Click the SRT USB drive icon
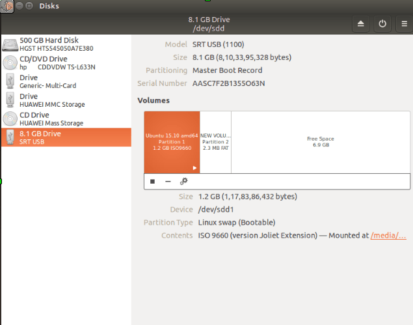 10,137
